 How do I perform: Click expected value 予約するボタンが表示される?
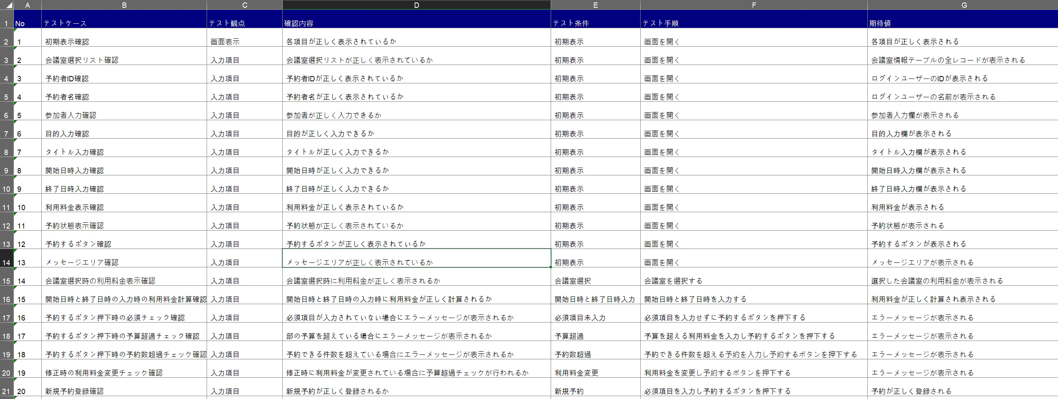tap(963, 240)
